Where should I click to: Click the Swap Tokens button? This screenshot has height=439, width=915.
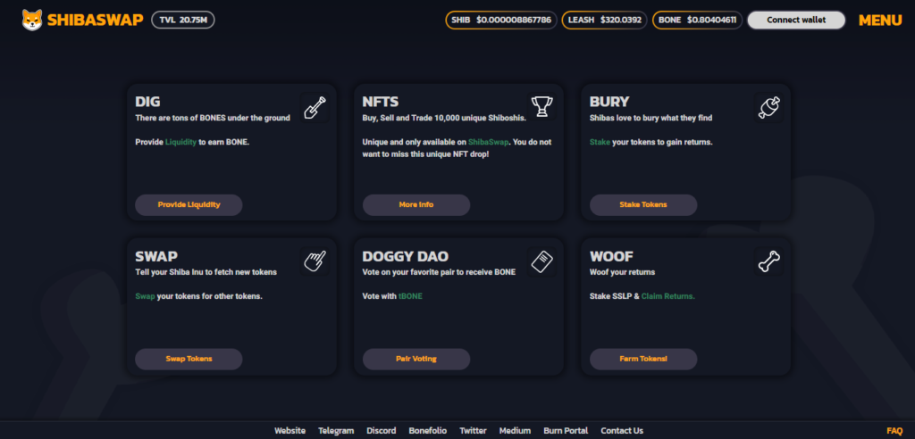click(189, 359)
